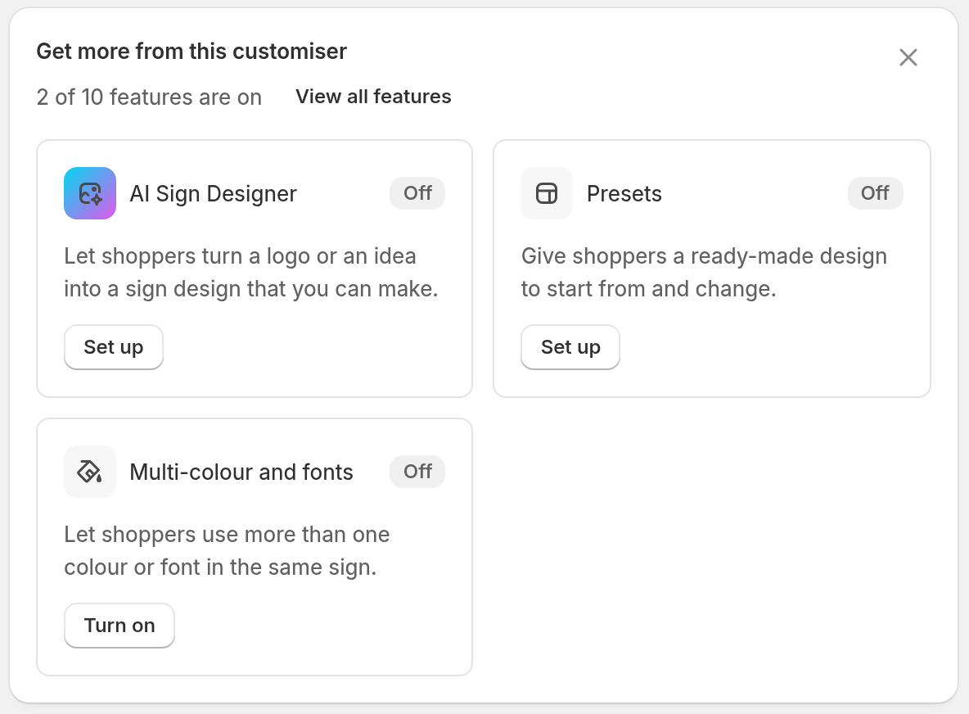Select the Presets card title
This screenshot has width=969, height=714.
[x=624, y=193]
